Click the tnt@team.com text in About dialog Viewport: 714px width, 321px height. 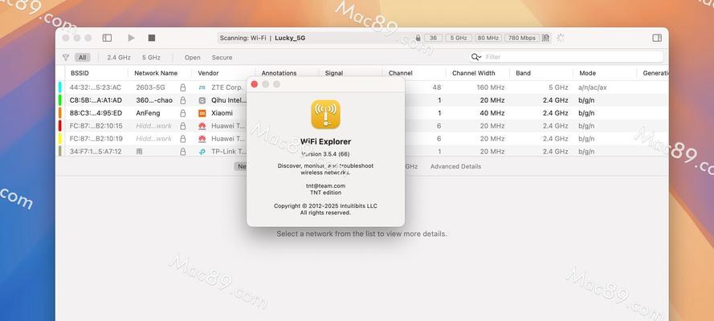(x=325, y=185)
